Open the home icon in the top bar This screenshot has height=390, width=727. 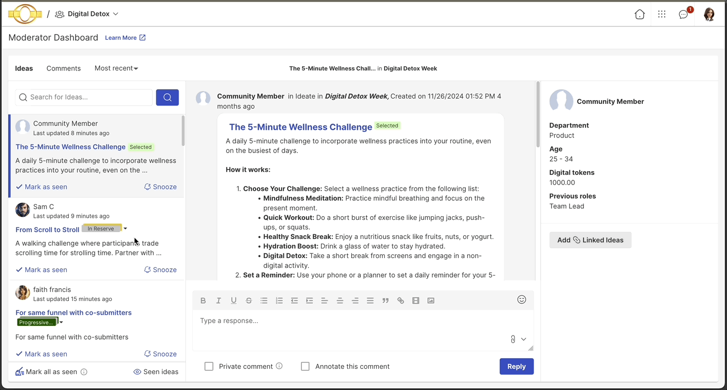(x=640, y=14)
